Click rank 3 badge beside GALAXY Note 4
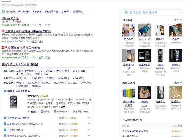The height and width of the screenshot is (137, 186). tap(5, 124)
